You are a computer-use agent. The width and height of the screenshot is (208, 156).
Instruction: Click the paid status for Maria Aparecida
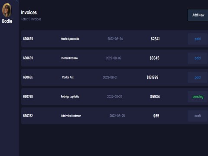tap(198, 39)
